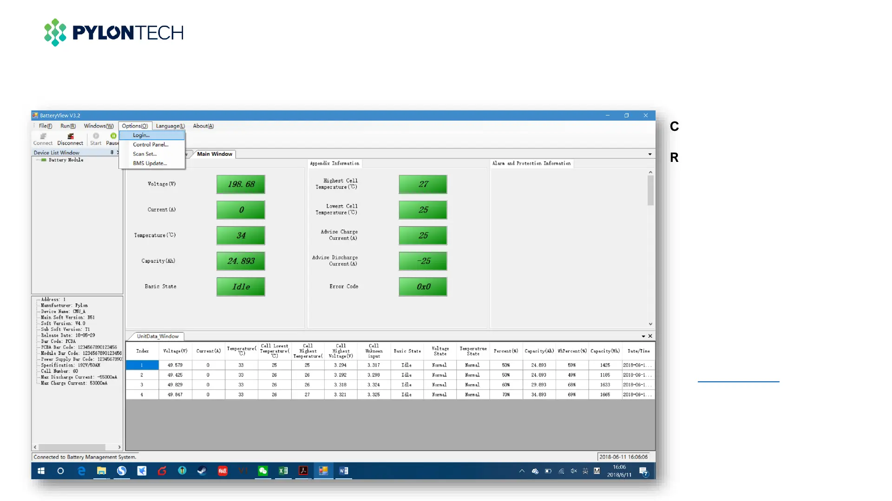Image resolution: width=892 pixels, height=501 pixels.
Task: Show hidden system tray icons chevron
Action: coord(522,471)
